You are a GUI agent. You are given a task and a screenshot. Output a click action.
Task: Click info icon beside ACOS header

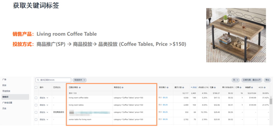pos(265,87)
